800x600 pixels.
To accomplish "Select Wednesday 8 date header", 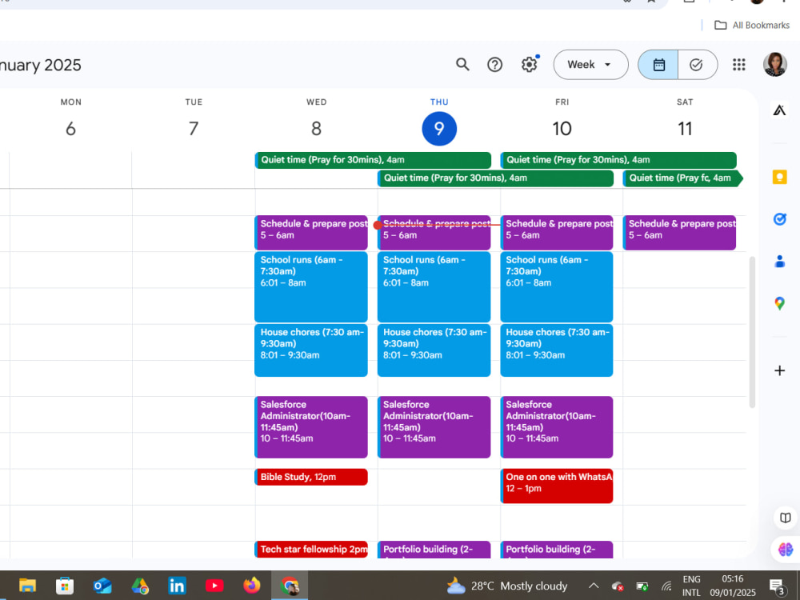I will tap(316, 128).
